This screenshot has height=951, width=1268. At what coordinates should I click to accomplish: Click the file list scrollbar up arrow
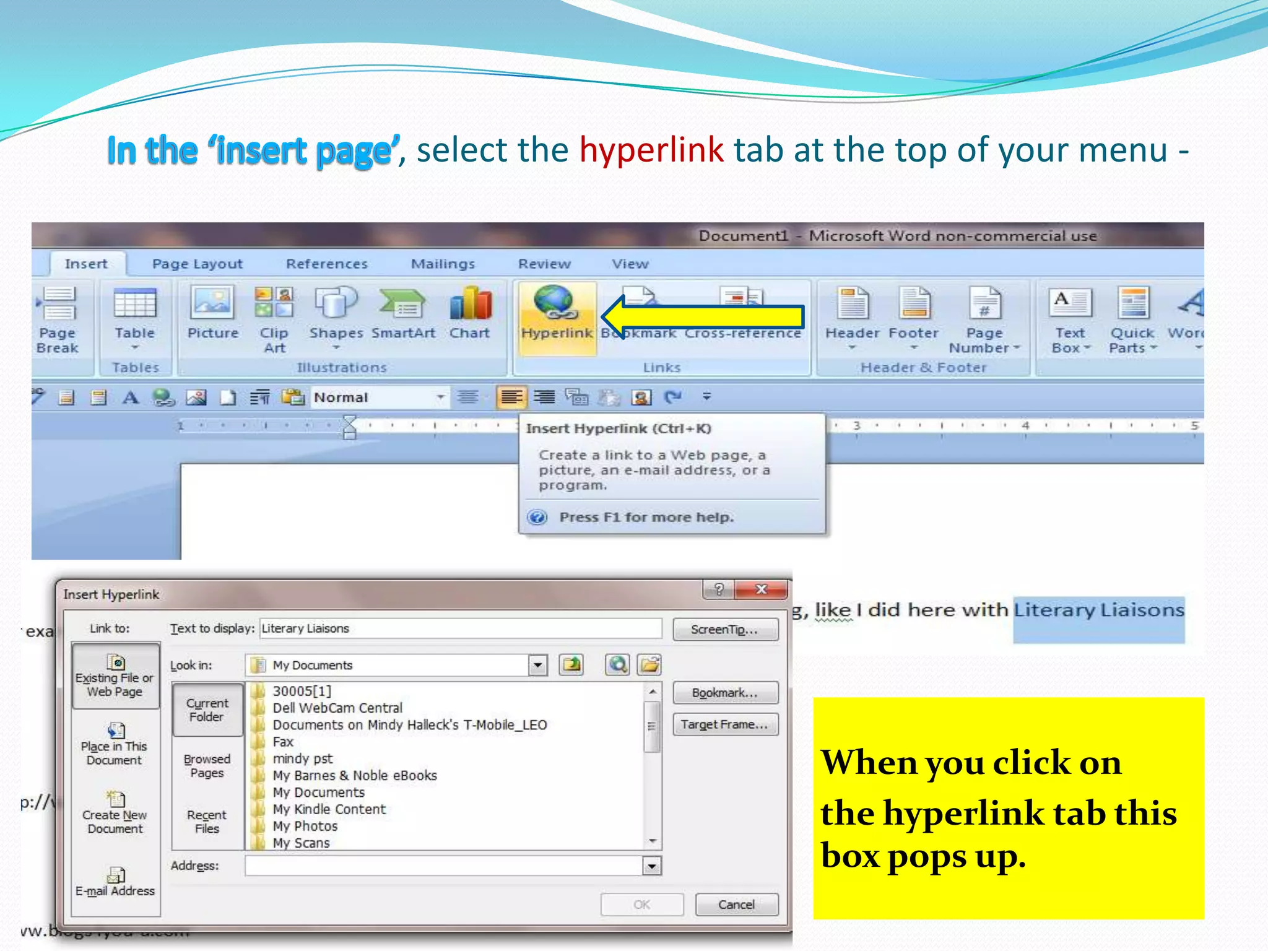pos(652,692)
